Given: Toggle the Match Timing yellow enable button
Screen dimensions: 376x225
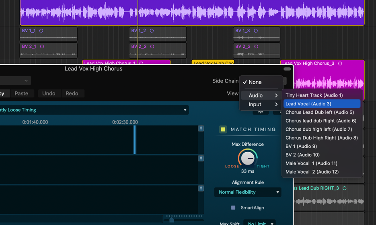Looking at the screenshot, I should pos(223,129).
